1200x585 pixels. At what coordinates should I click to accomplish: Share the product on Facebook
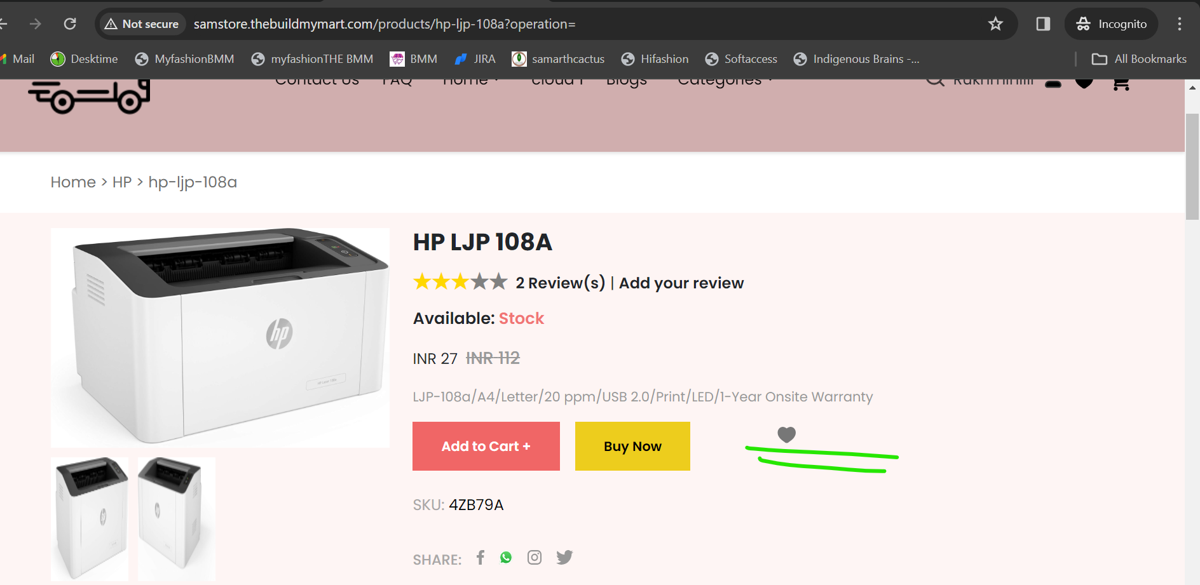481,558
